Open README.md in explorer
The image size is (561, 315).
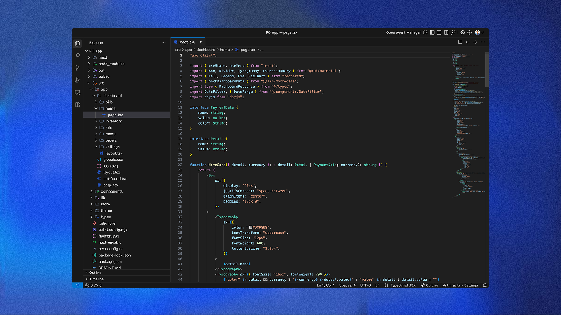(x=127, y=268)
